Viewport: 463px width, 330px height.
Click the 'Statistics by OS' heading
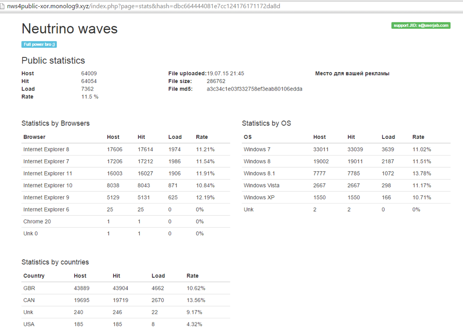[x=266, y=123]
